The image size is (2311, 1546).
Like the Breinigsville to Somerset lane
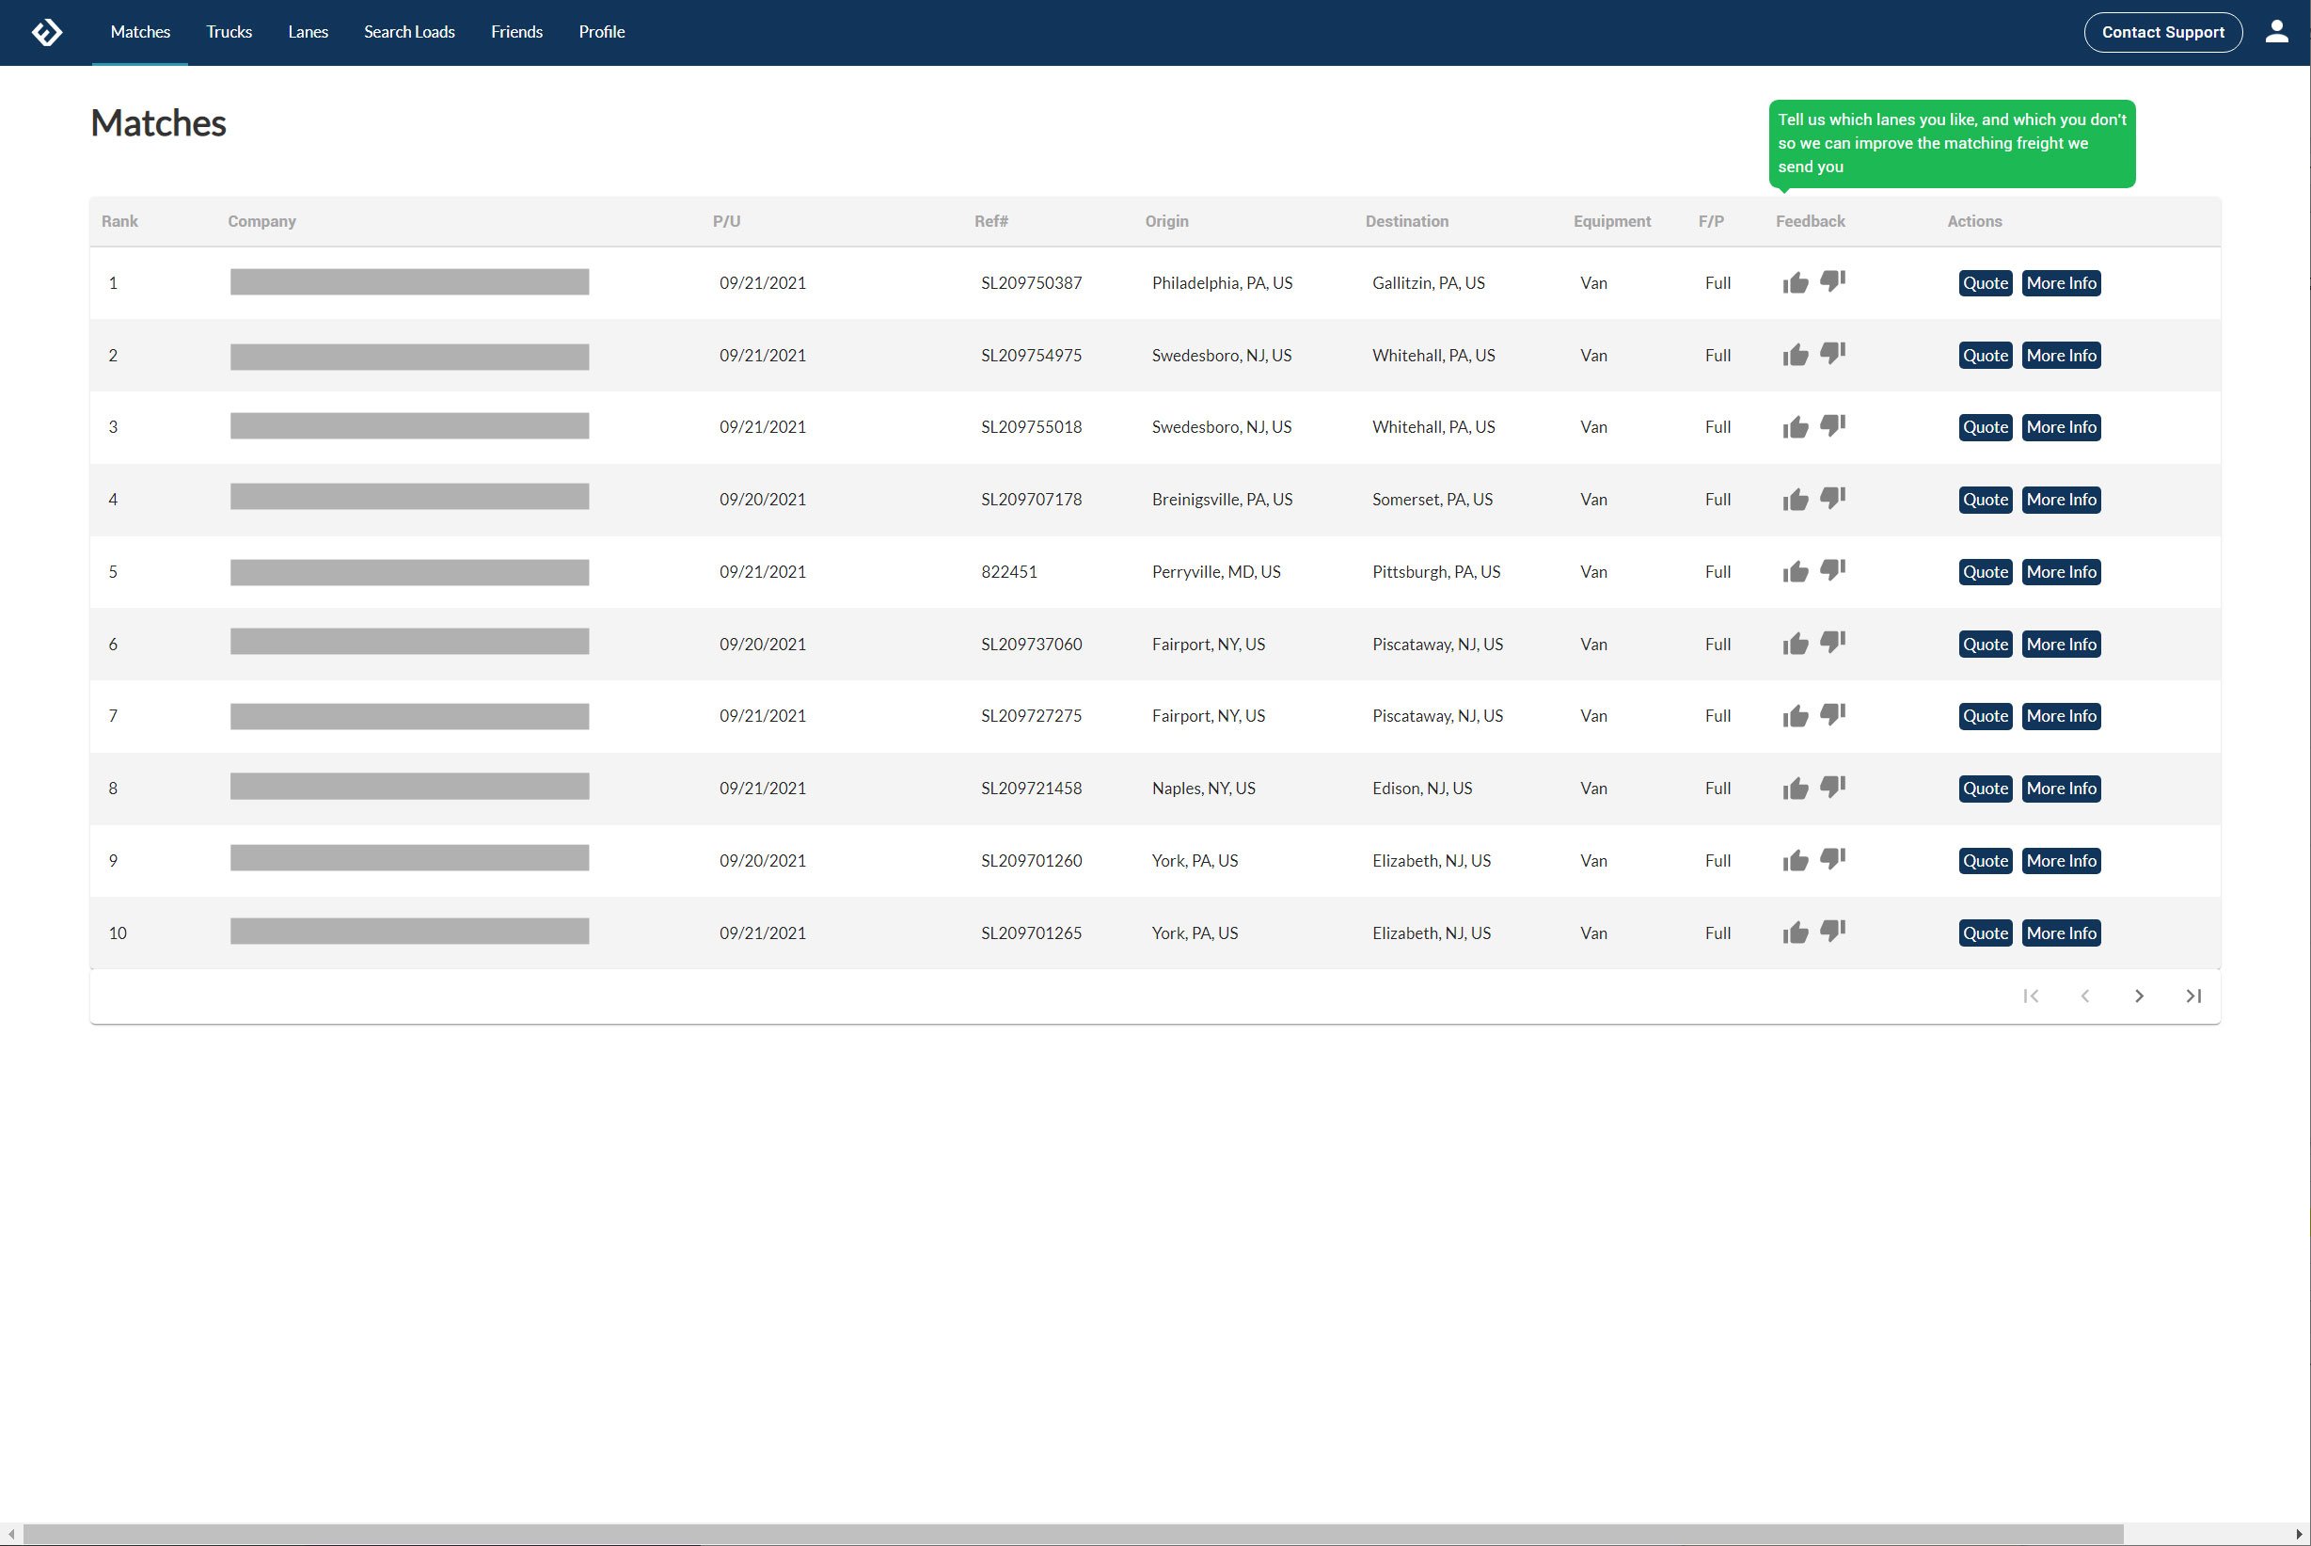pyautogui.click(x=1795, y=500)
